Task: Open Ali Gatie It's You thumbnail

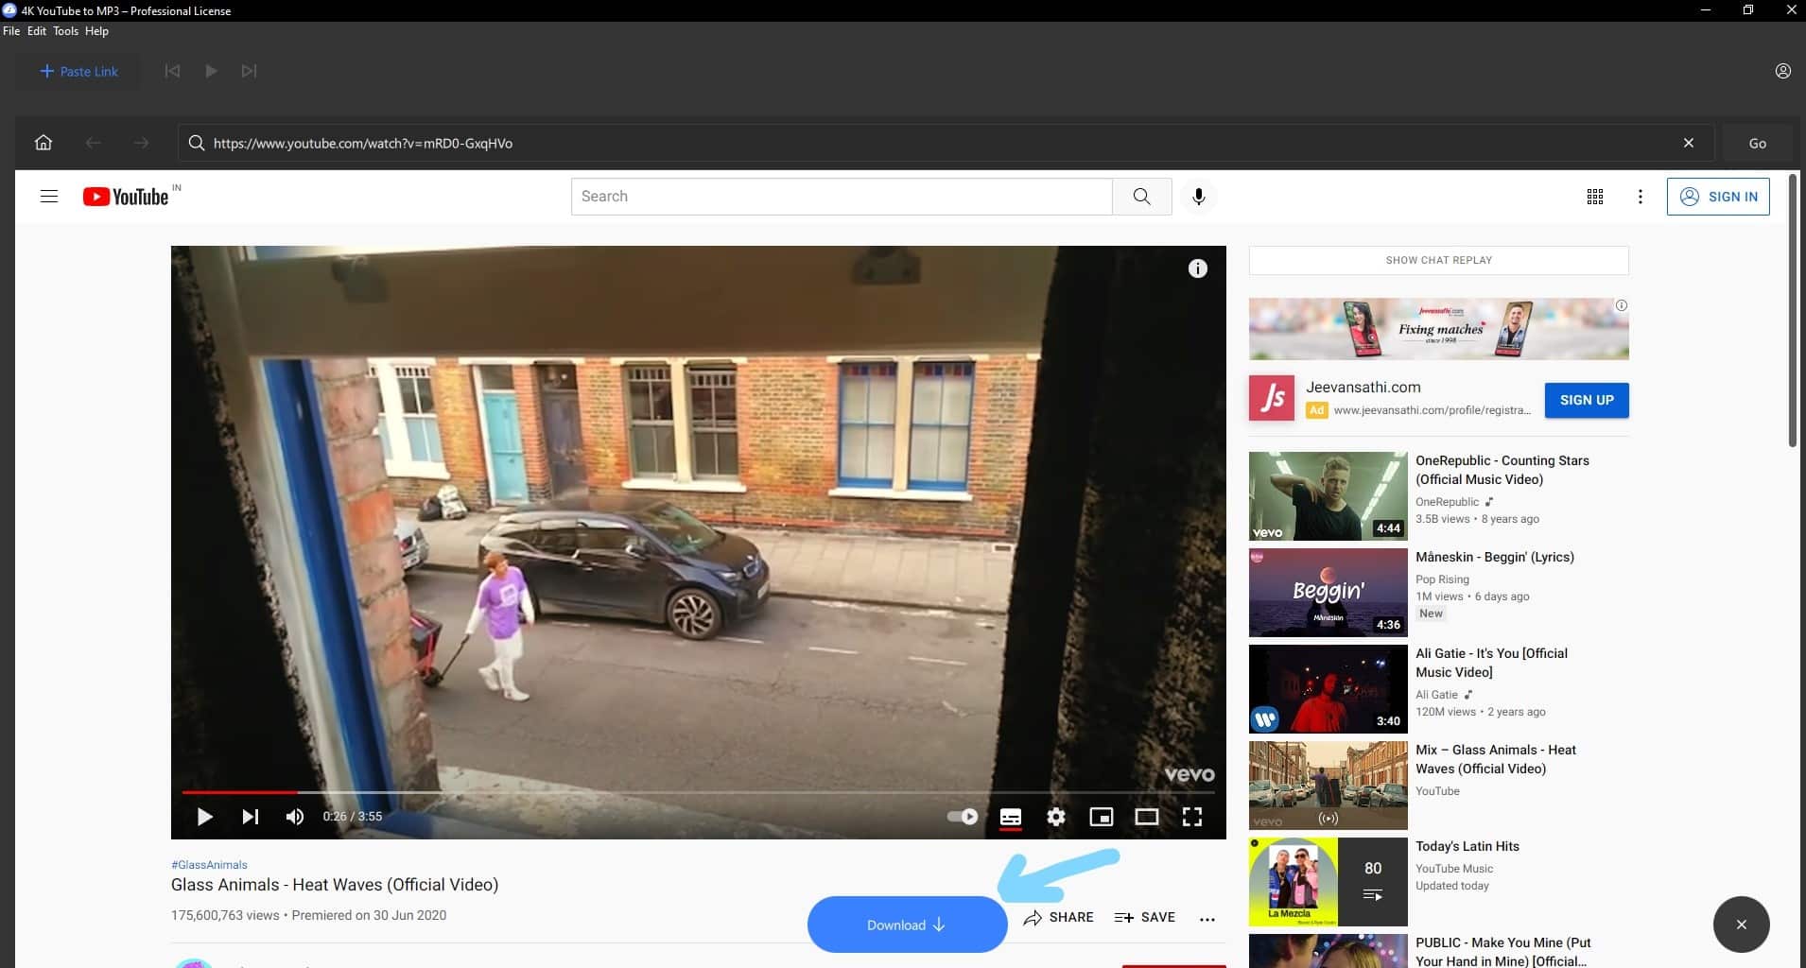Action: pos(1328,689)
